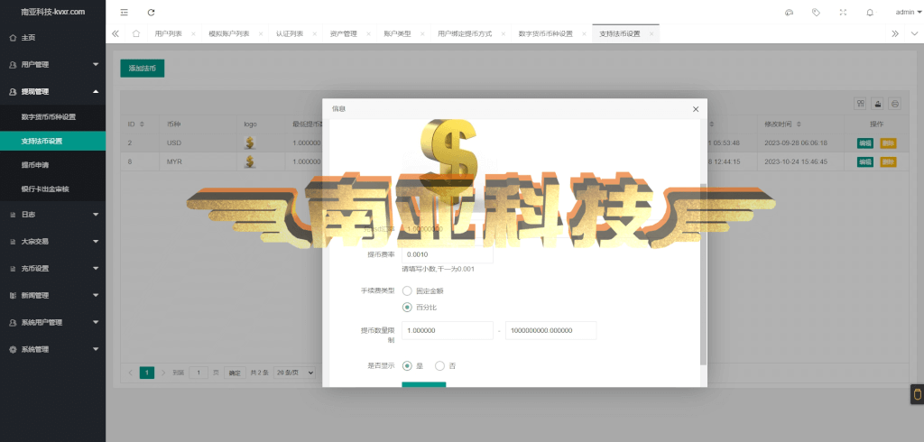The image size is (924, 442).
Task: Sort the ID column using its arrows
Action: [x=142, y=124]
